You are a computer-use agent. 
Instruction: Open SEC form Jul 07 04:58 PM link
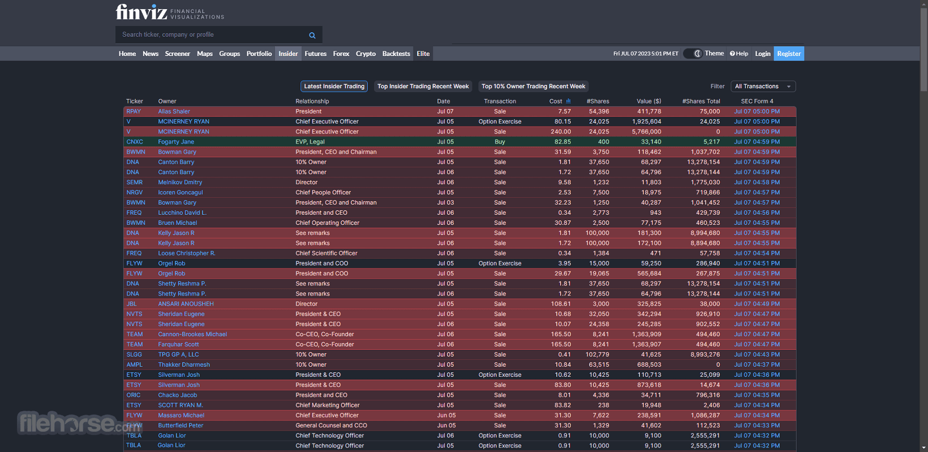(x=757, y=182)
